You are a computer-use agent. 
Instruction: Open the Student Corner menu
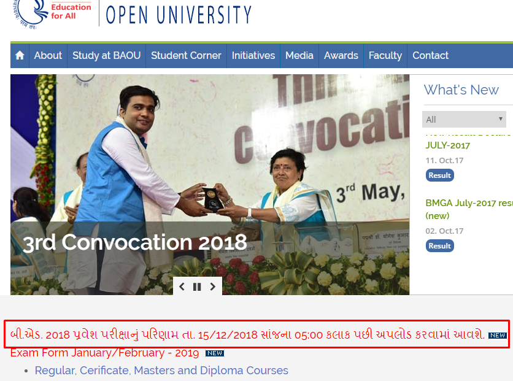[x=186, y=56]
